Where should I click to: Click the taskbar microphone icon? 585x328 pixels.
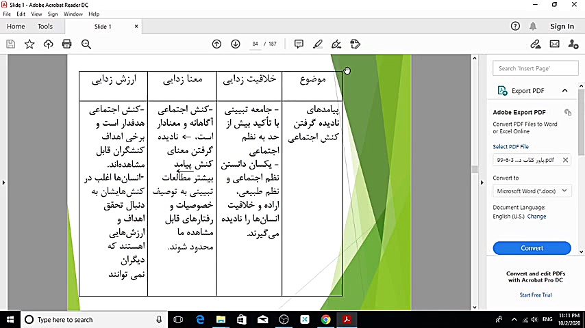(159, 319)
